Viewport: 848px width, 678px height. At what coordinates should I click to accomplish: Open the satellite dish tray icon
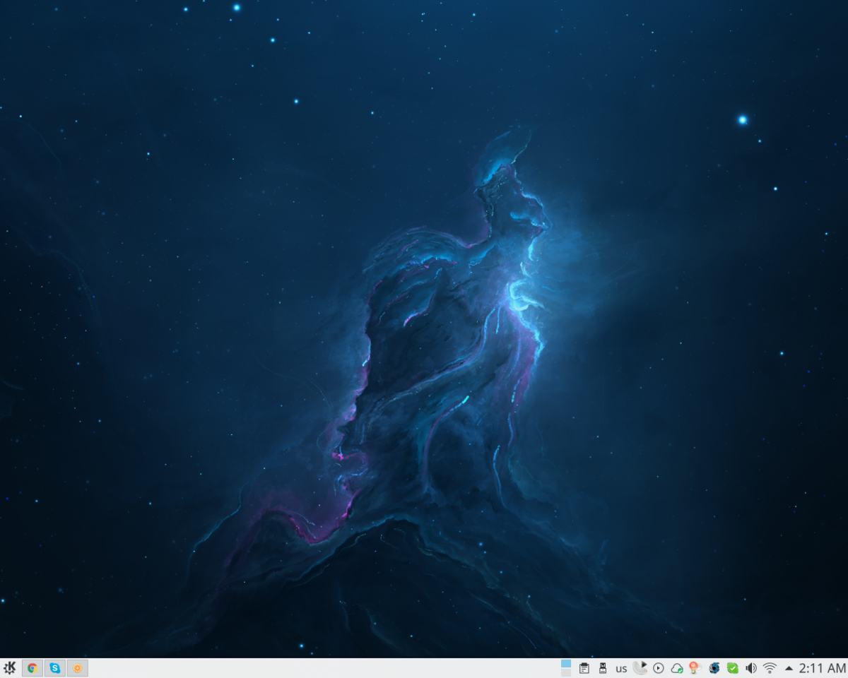coord(640,667)
